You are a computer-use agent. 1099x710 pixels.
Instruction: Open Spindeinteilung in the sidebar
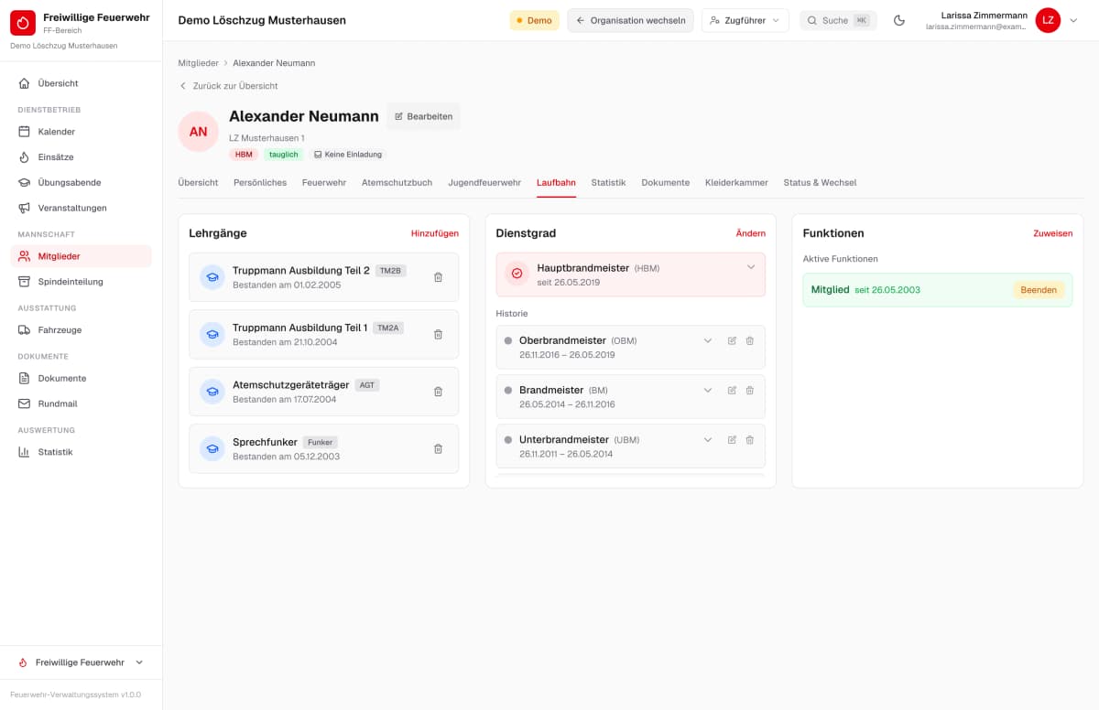pyautogui.click(x=81, y=282)
